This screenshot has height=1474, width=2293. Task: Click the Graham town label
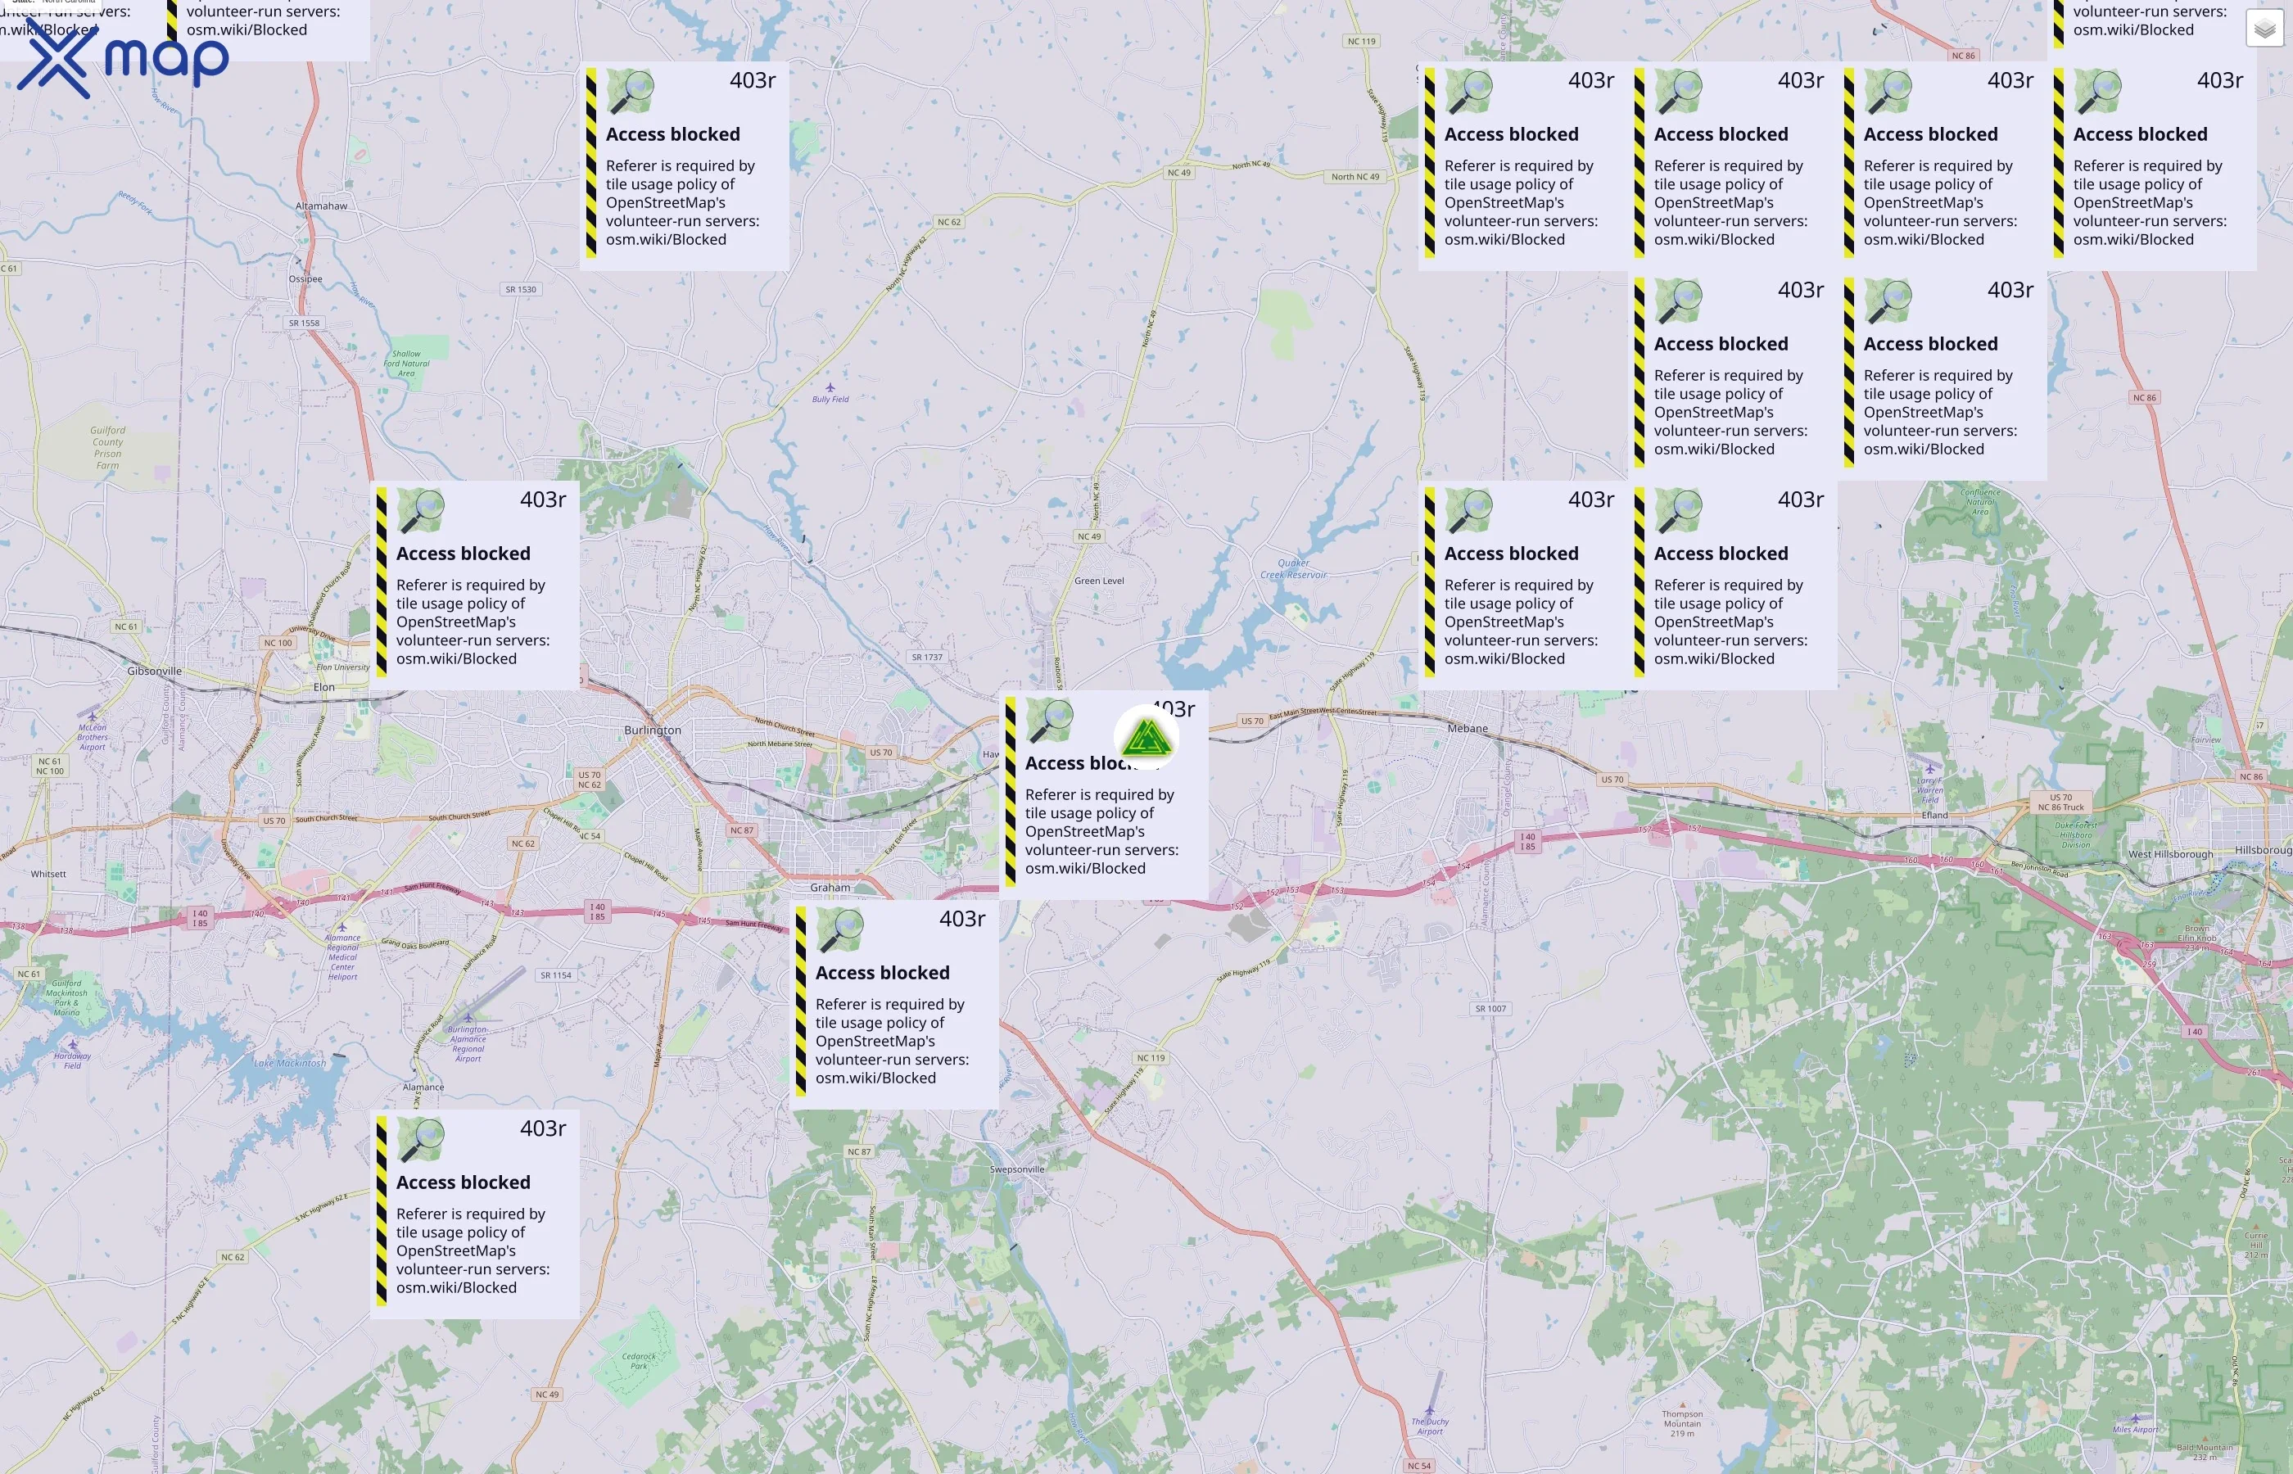coord(830,888)
